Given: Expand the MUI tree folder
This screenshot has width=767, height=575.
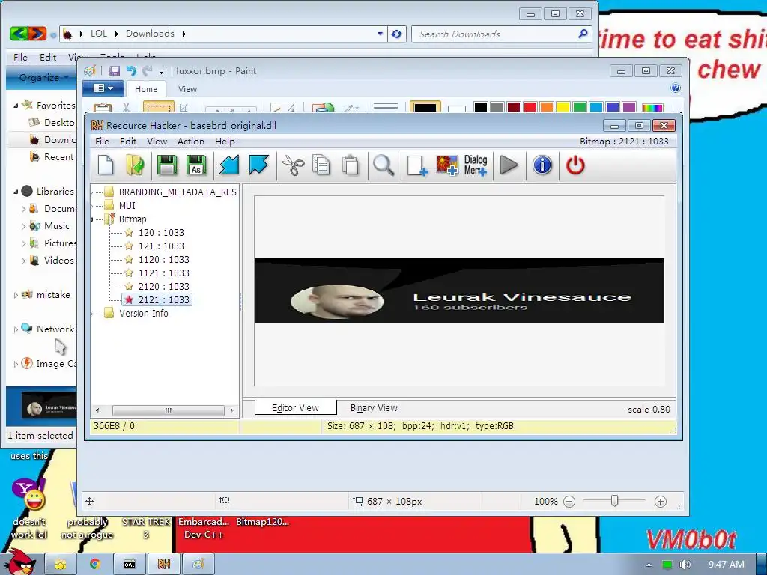Looking at the screenshot, I should click(93, 206).
